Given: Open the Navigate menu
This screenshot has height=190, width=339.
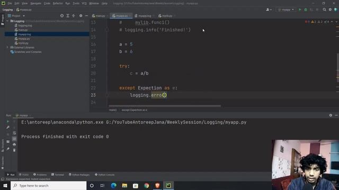Looking at the screenshot, I should (x=35, y=4).
